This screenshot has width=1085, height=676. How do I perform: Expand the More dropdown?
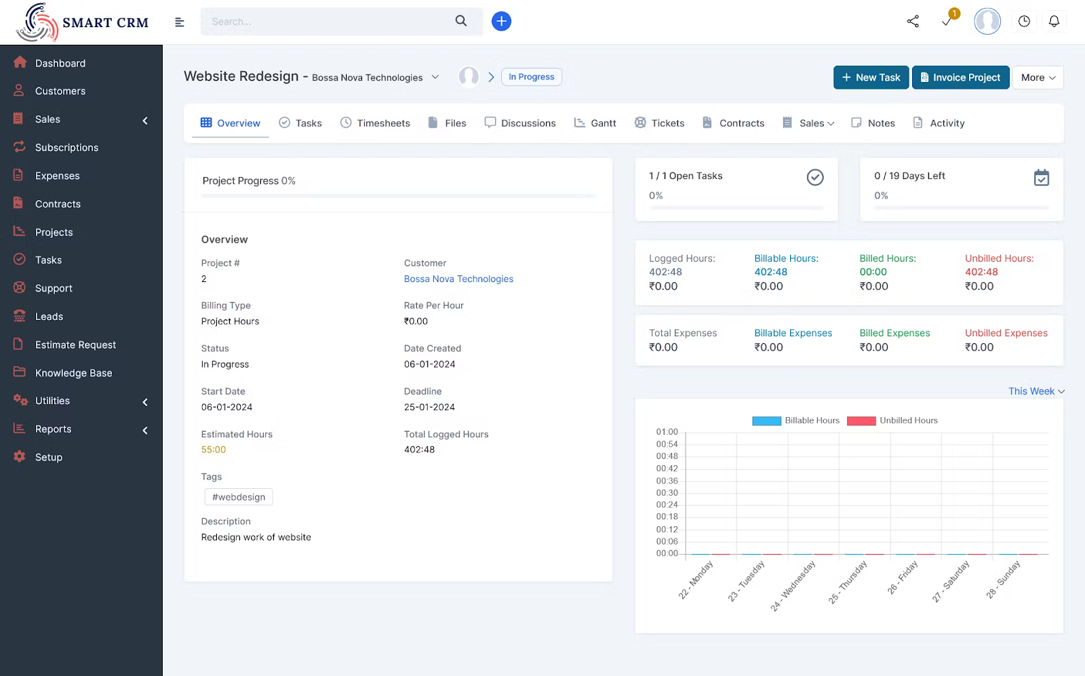[x=1038, y=77]
